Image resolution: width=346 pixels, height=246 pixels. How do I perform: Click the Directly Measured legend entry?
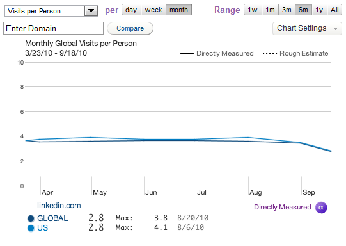click(x=217, y=53)
